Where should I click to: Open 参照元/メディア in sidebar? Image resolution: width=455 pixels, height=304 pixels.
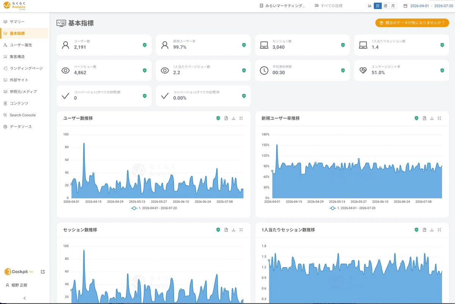click(x=25, y=92)
